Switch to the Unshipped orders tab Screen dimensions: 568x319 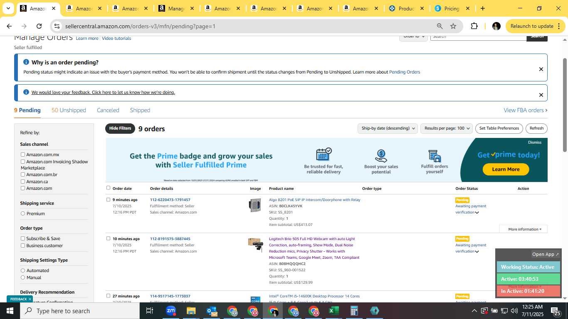69,110
